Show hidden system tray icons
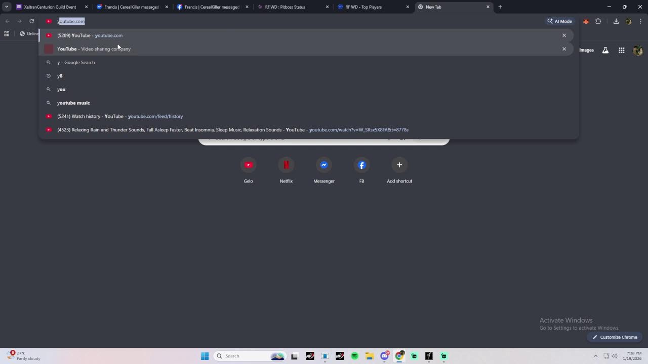The width and height of the screenshot is (648, 364). pos(595,356)
